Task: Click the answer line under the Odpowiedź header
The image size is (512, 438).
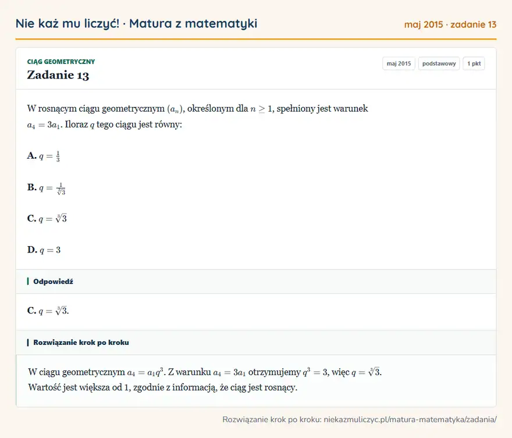Action: 48,311
